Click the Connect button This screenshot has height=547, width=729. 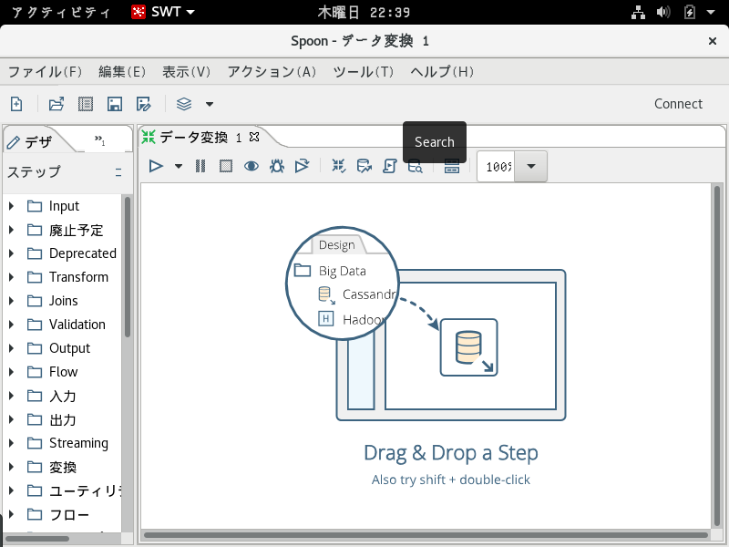(x=678, y=104)
